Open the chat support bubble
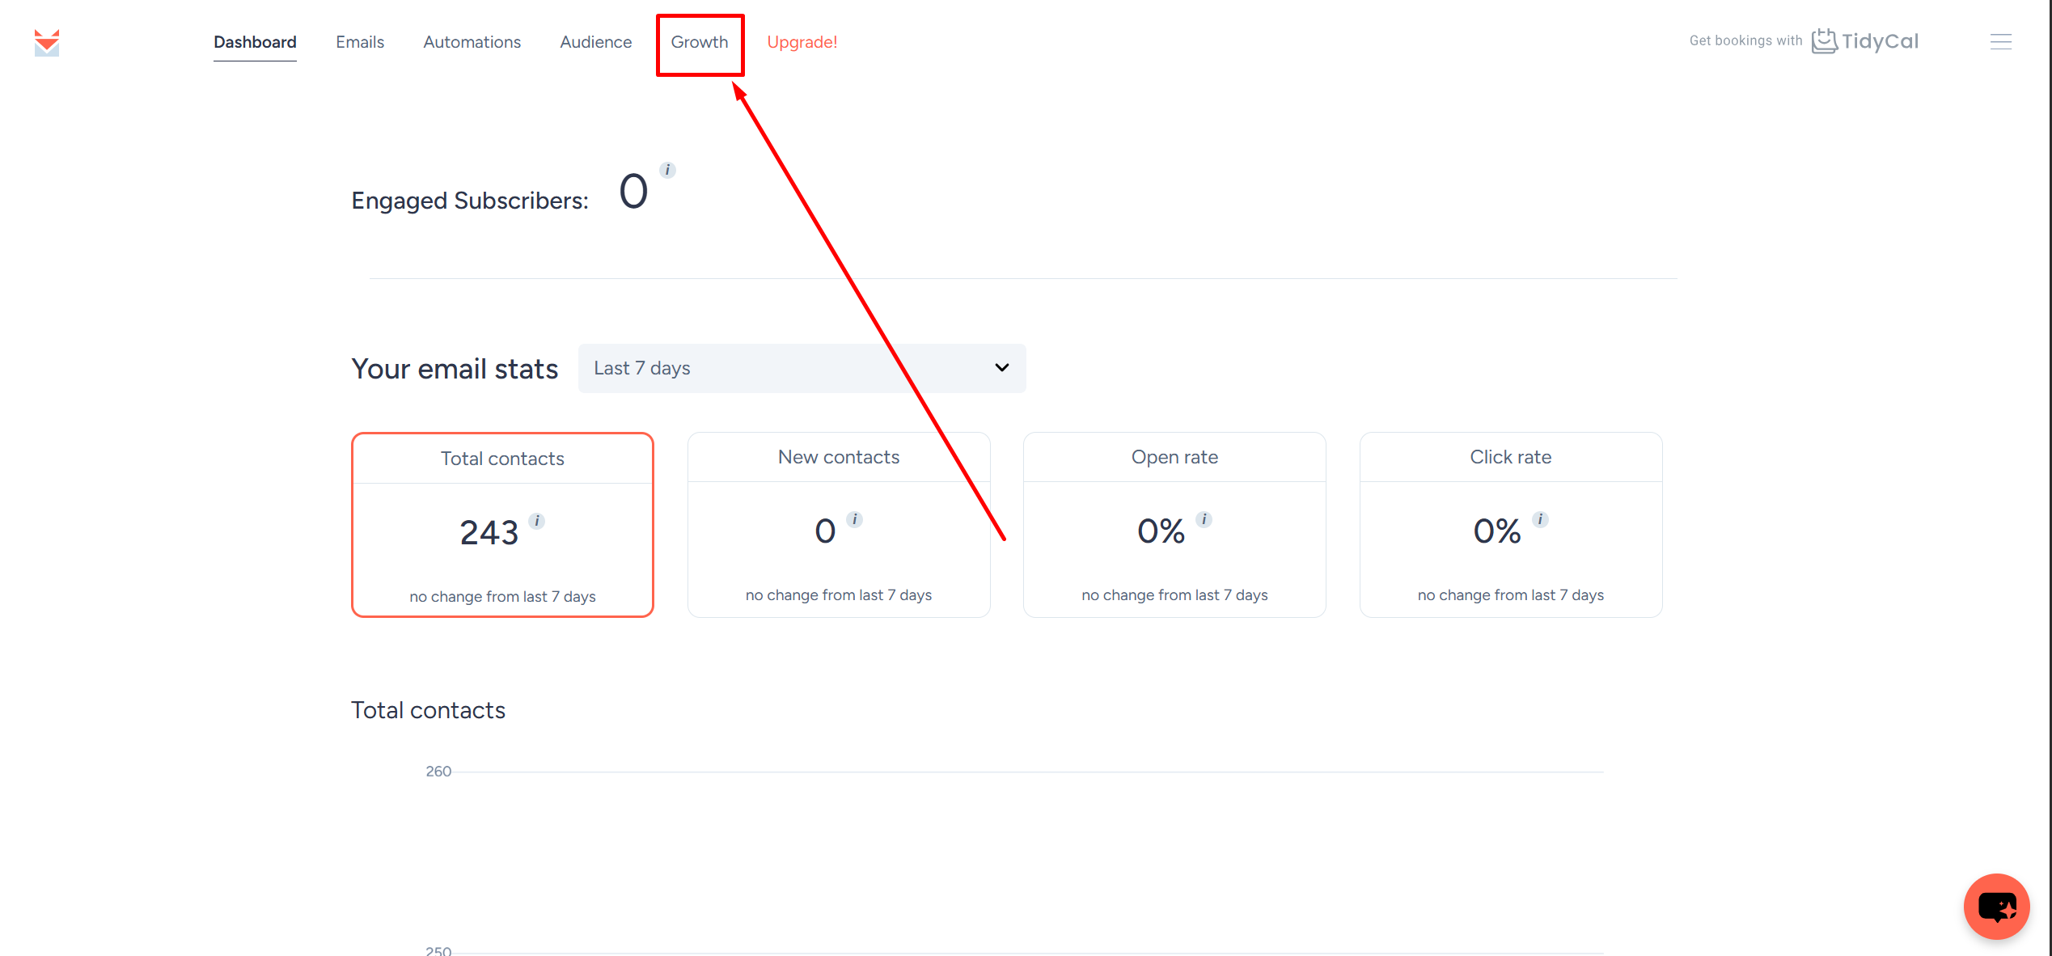The image size is (2052, 956). tap(1995, 906)
